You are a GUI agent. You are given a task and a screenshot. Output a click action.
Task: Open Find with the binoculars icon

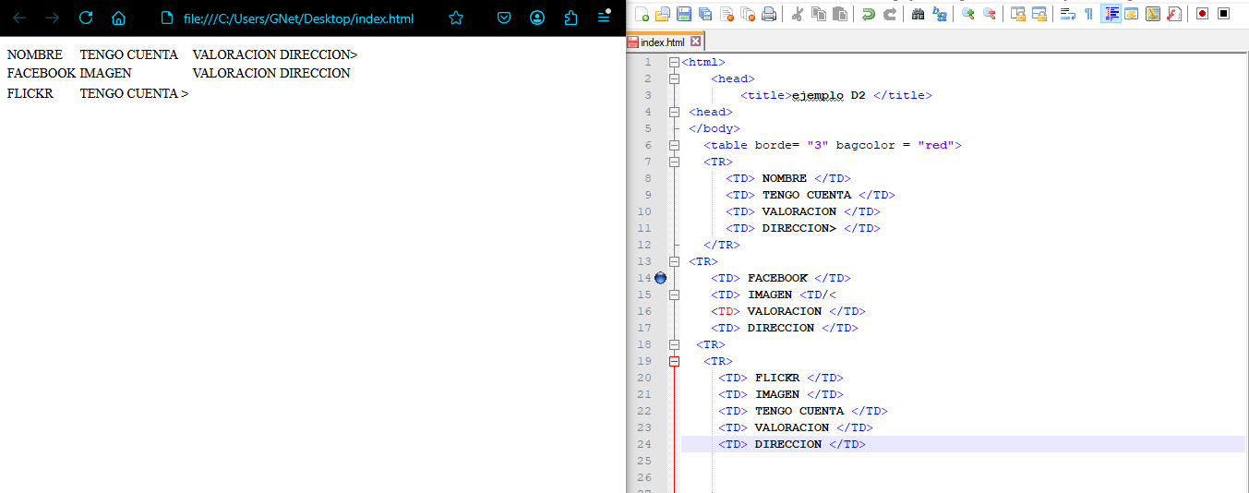(918, 14)
